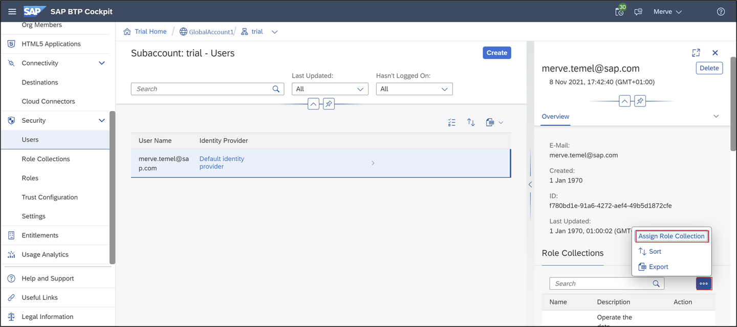The image size is (737, 327).
Task: Open Cloud Connectors in the sidebar
Action: (55, 101)
